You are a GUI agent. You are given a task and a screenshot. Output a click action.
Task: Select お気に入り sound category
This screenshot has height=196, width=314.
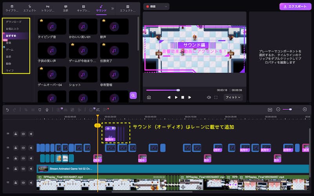[12, 29]
